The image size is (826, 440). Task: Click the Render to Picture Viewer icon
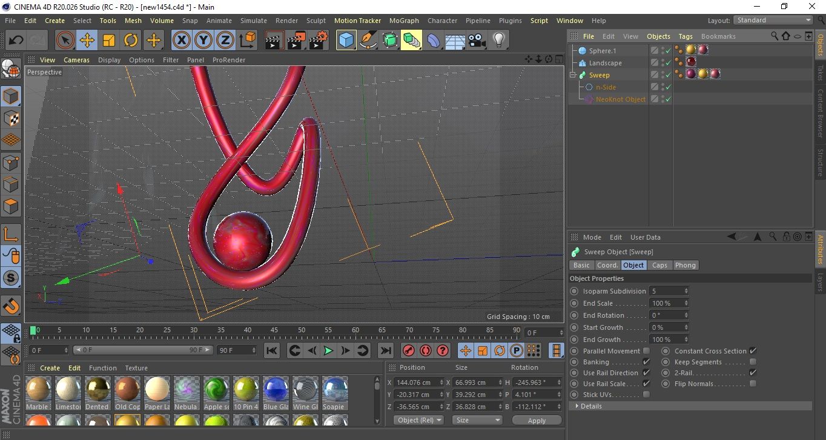[296, 41]
